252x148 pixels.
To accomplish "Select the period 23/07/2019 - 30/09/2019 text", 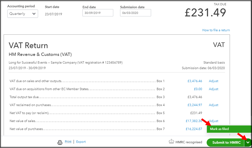I will tap(27, 68).
